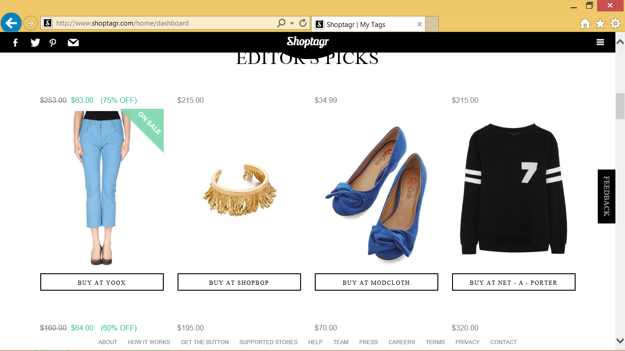625x351 pixels.
Task: Open browser home icon
Action: (x=585, y=24)
